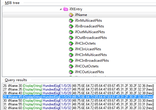Select query result row HundredGigE1/0/27

78,89
